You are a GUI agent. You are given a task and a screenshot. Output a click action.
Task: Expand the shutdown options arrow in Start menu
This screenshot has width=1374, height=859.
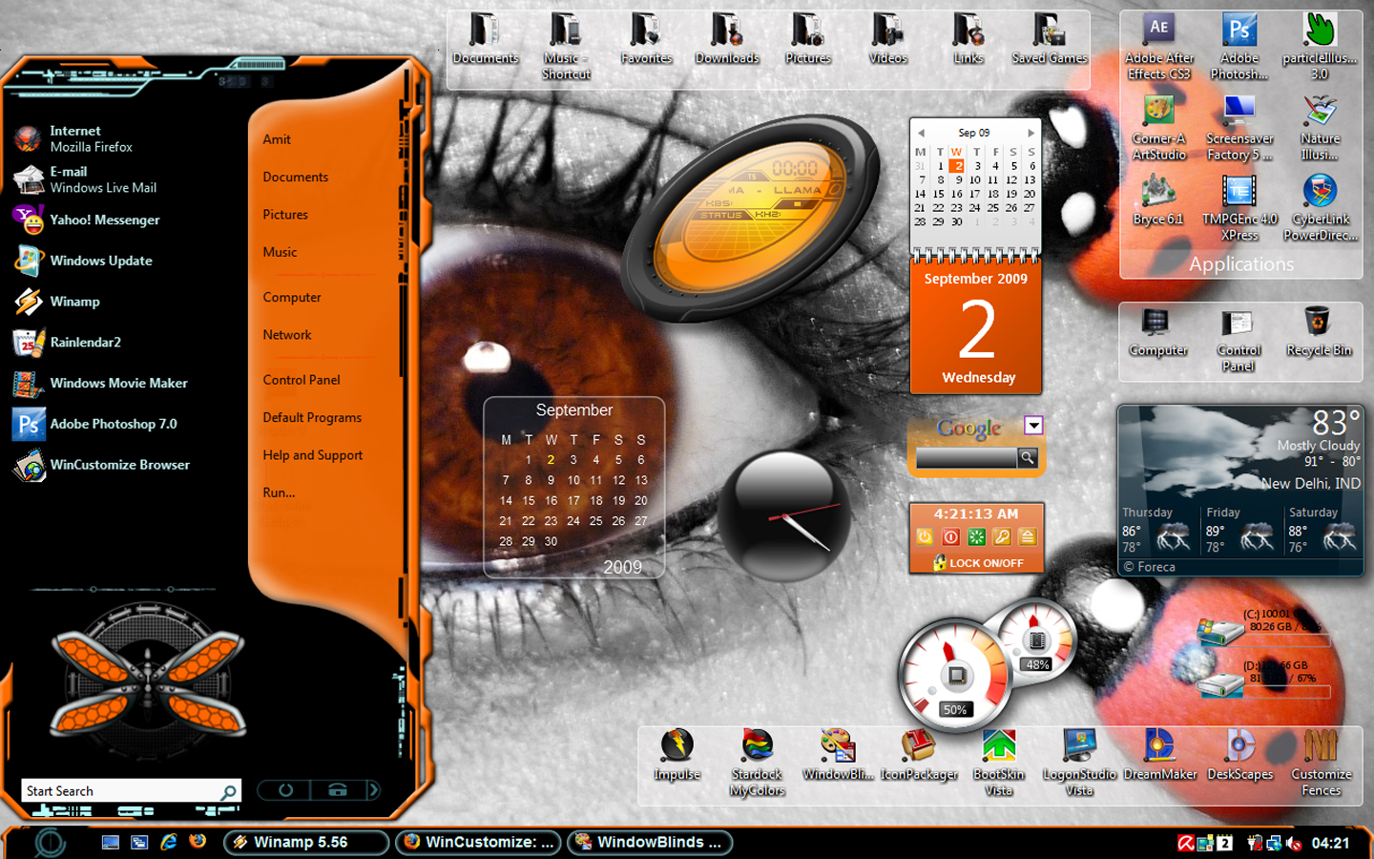tap(374, 789)
